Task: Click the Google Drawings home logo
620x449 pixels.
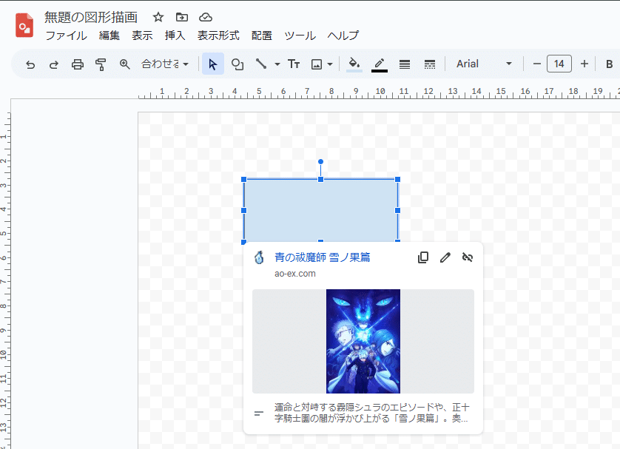Action: (x=24, y=25)
